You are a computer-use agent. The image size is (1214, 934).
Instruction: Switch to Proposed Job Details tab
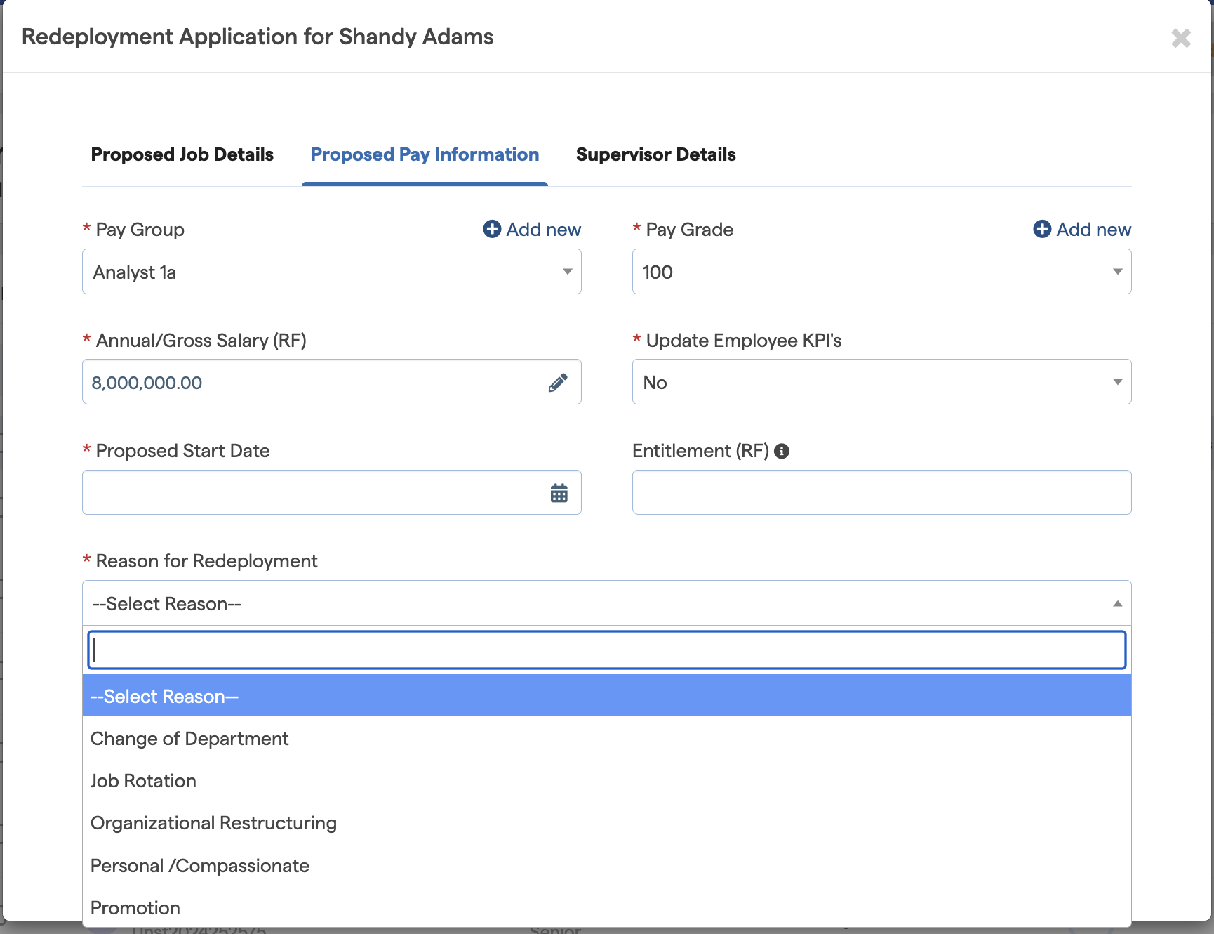pyautogui.click(x=182, y=154)
